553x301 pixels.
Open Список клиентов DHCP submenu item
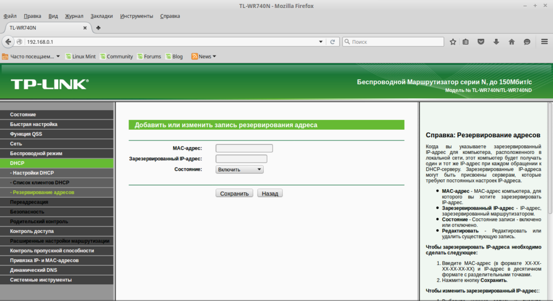(x=57, y=183)
